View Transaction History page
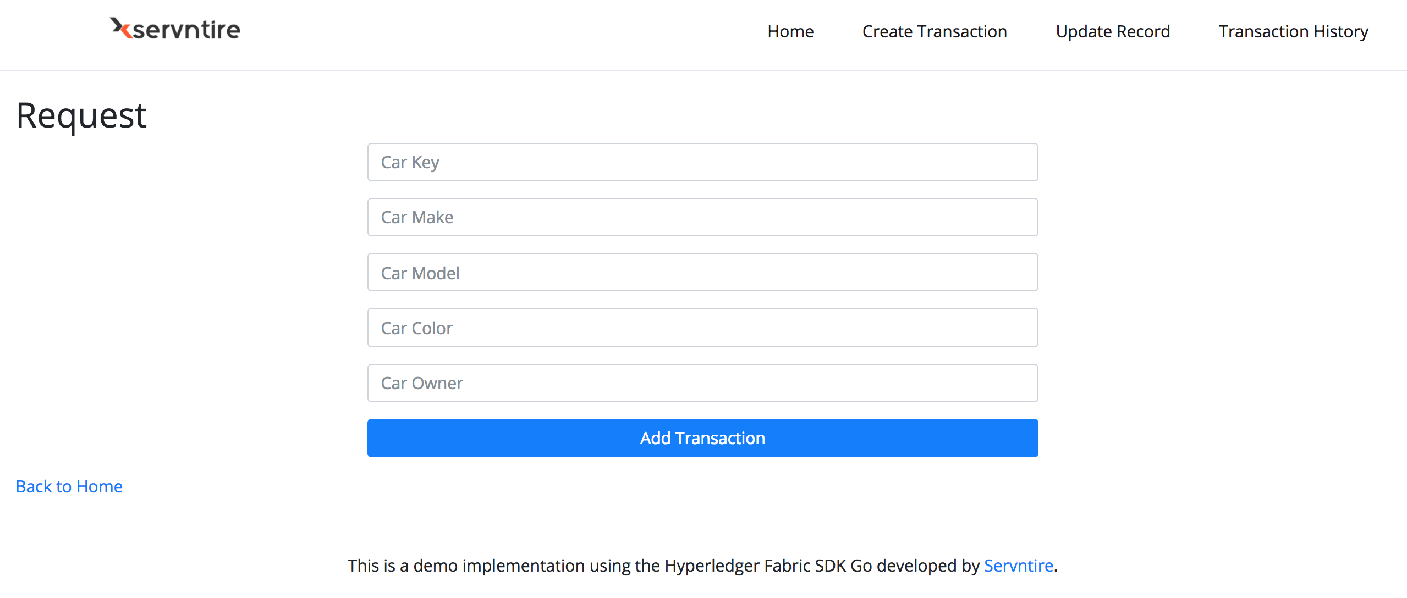Image resolution: width=1407 pixels, height=598 pixels. tap(1293, 31)
